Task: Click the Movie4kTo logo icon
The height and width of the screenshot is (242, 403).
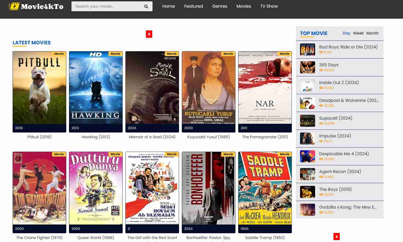Action: coord(15,6)
